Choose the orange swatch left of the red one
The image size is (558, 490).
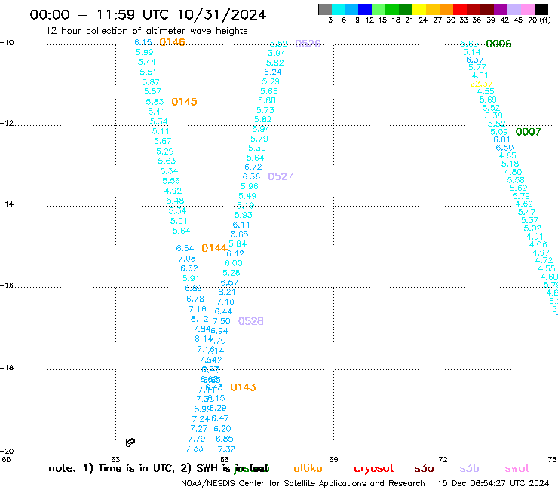(446, 9)
